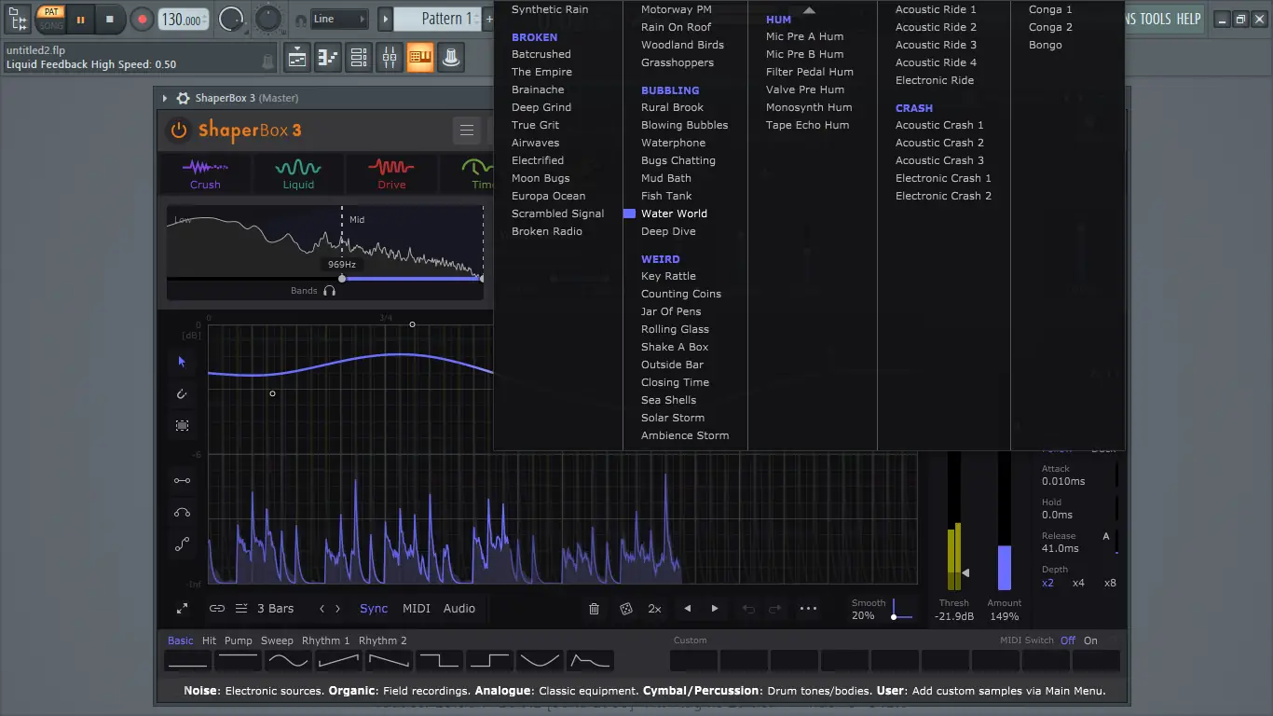
Task: Enable Sync trigger mode
Action: tap(374, 609)
